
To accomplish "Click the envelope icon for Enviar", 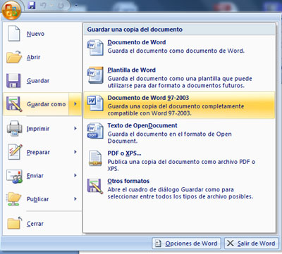I will (15, 176).
